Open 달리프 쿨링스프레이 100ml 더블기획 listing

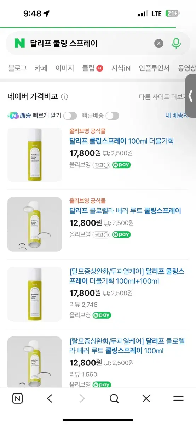pyautogui.click(x=121, y=141)
